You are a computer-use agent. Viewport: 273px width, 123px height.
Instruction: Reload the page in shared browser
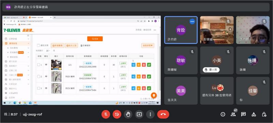pyautogui.click(x=11, y=21)
